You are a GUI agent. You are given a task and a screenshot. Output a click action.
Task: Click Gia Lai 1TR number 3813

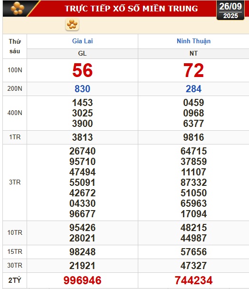(82, 137)
